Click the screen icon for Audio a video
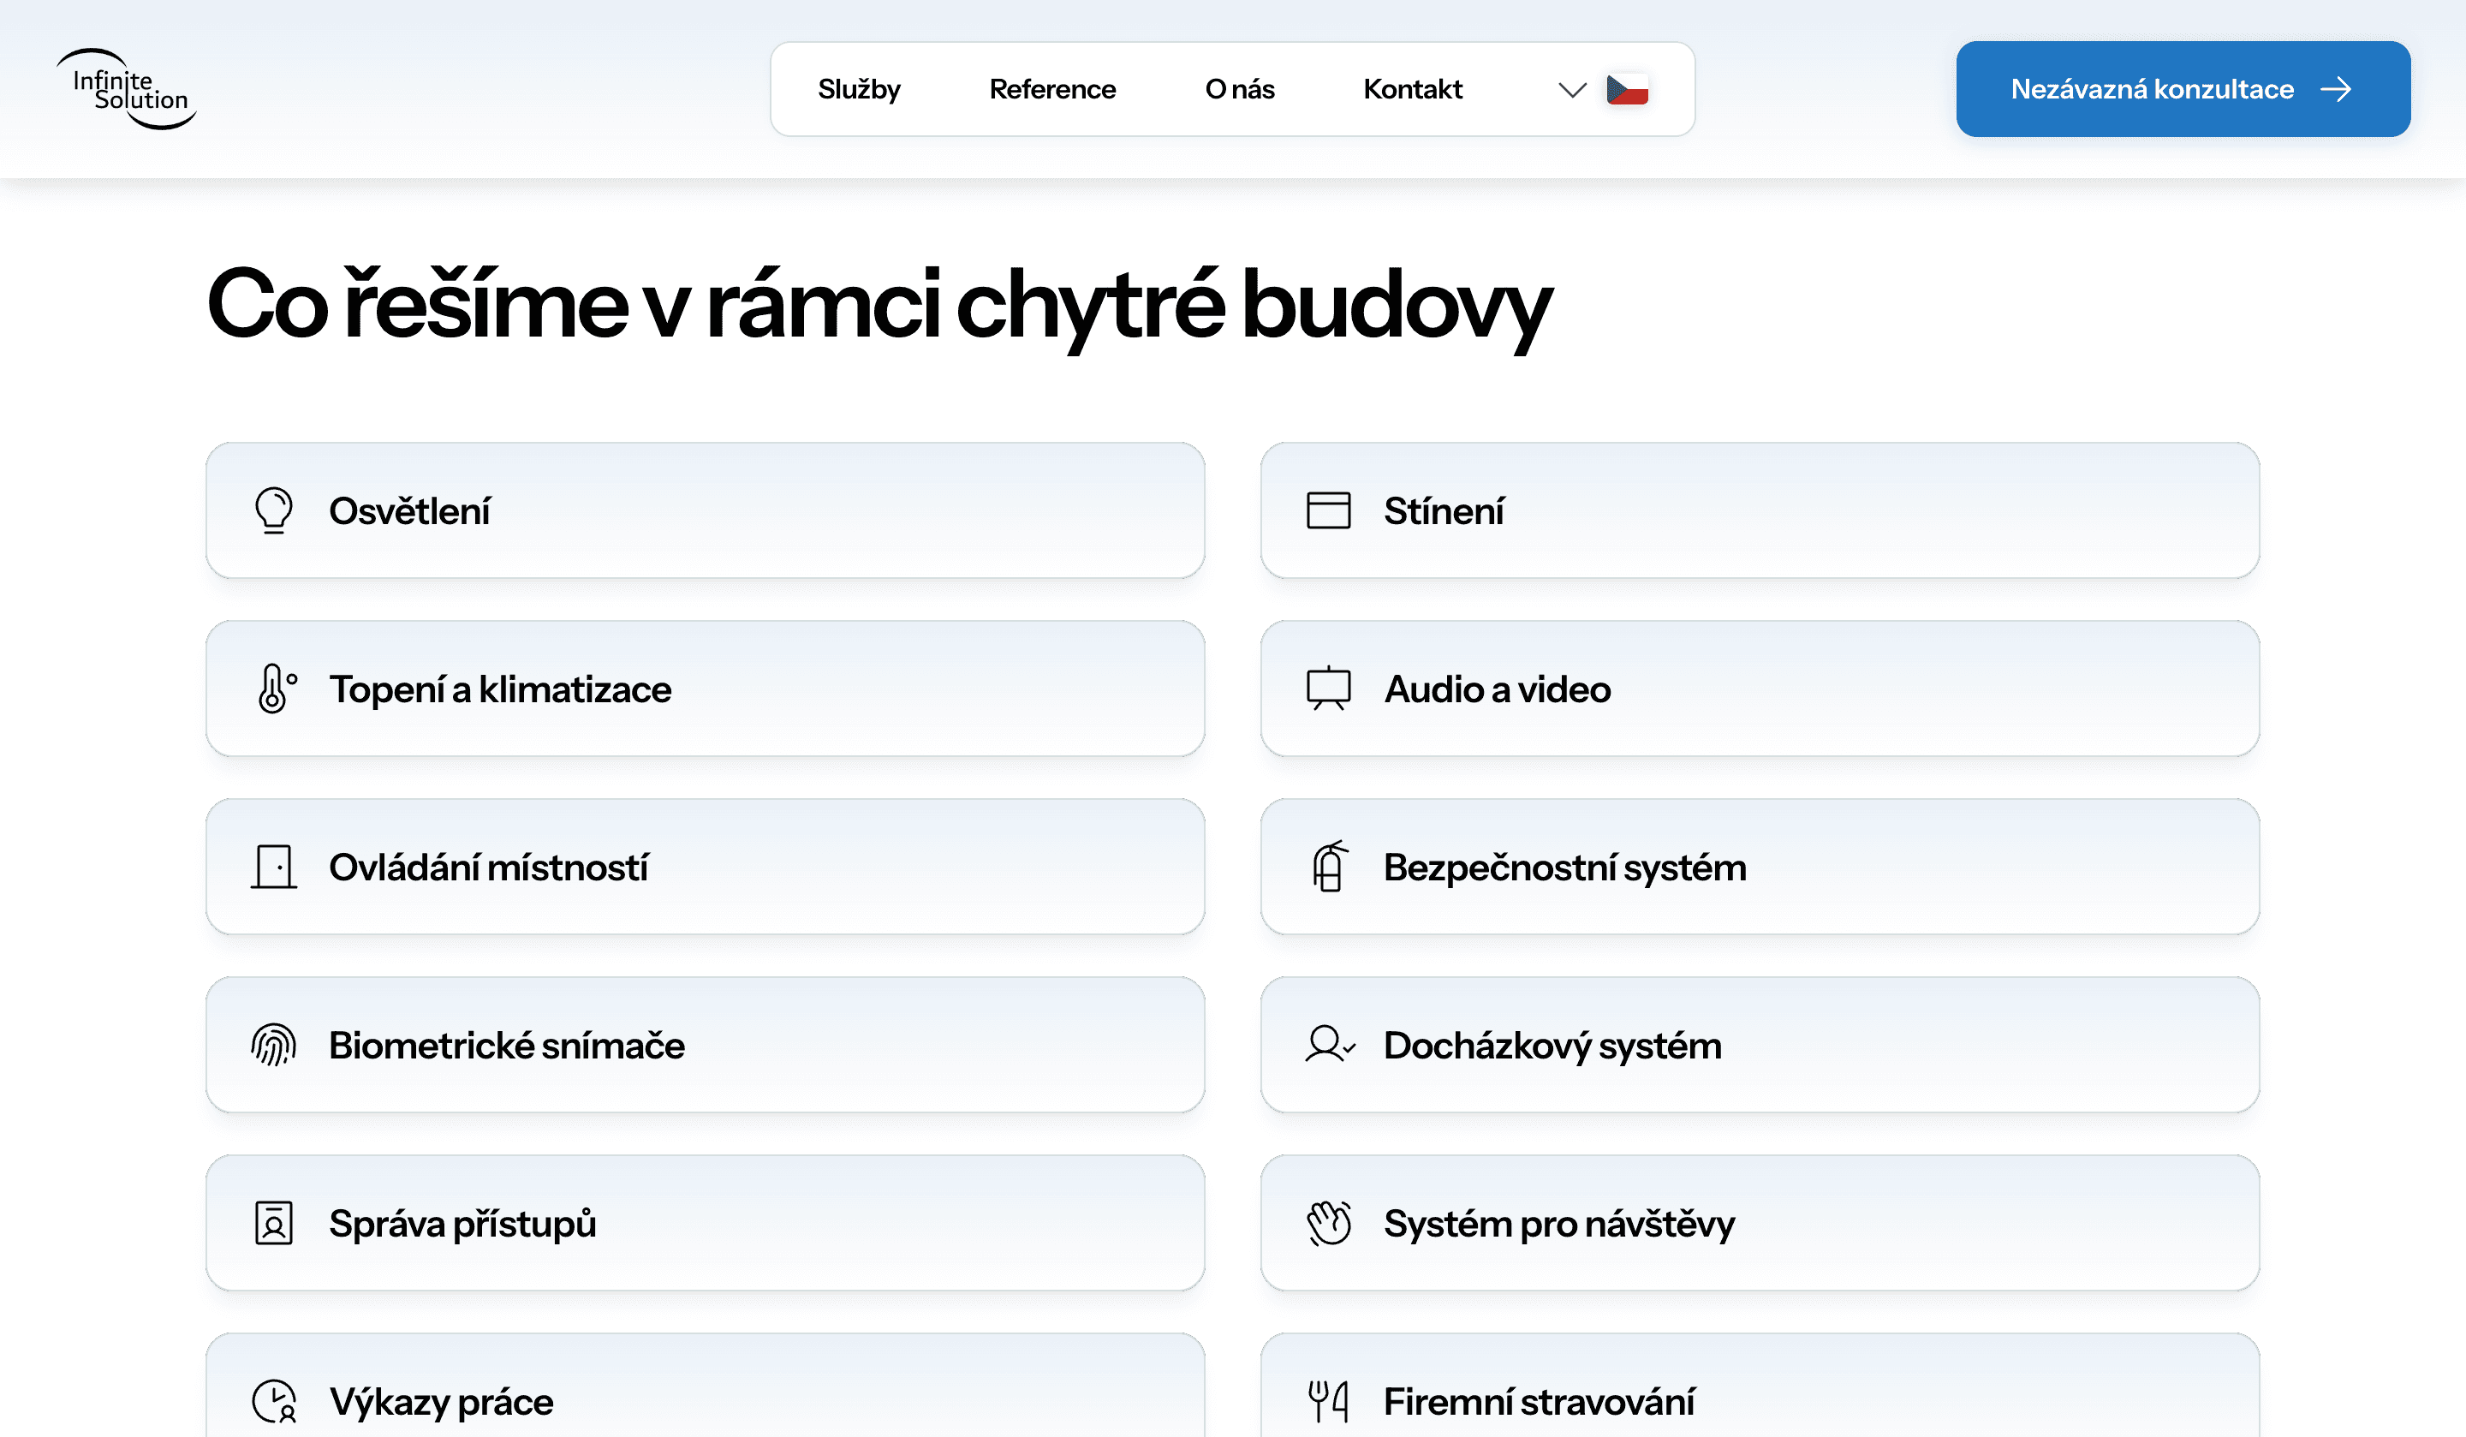The width and height of the screenshot is (2466, 1437). pyautogui.click(x=1328, y=689)
